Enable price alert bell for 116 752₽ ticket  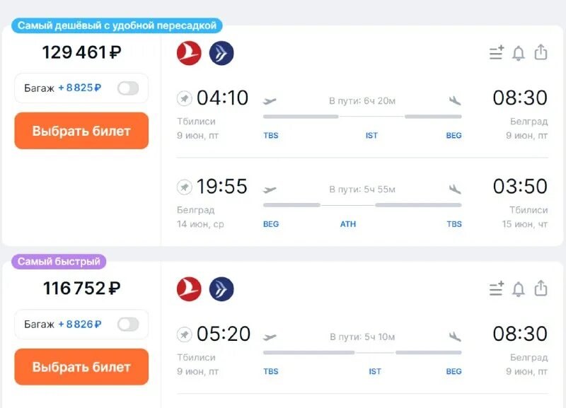tap(519, 288)
